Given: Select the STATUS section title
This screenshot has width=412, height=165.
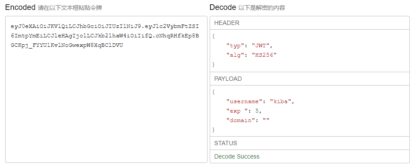Looking at the screenshot, I should tap(226, 143).
